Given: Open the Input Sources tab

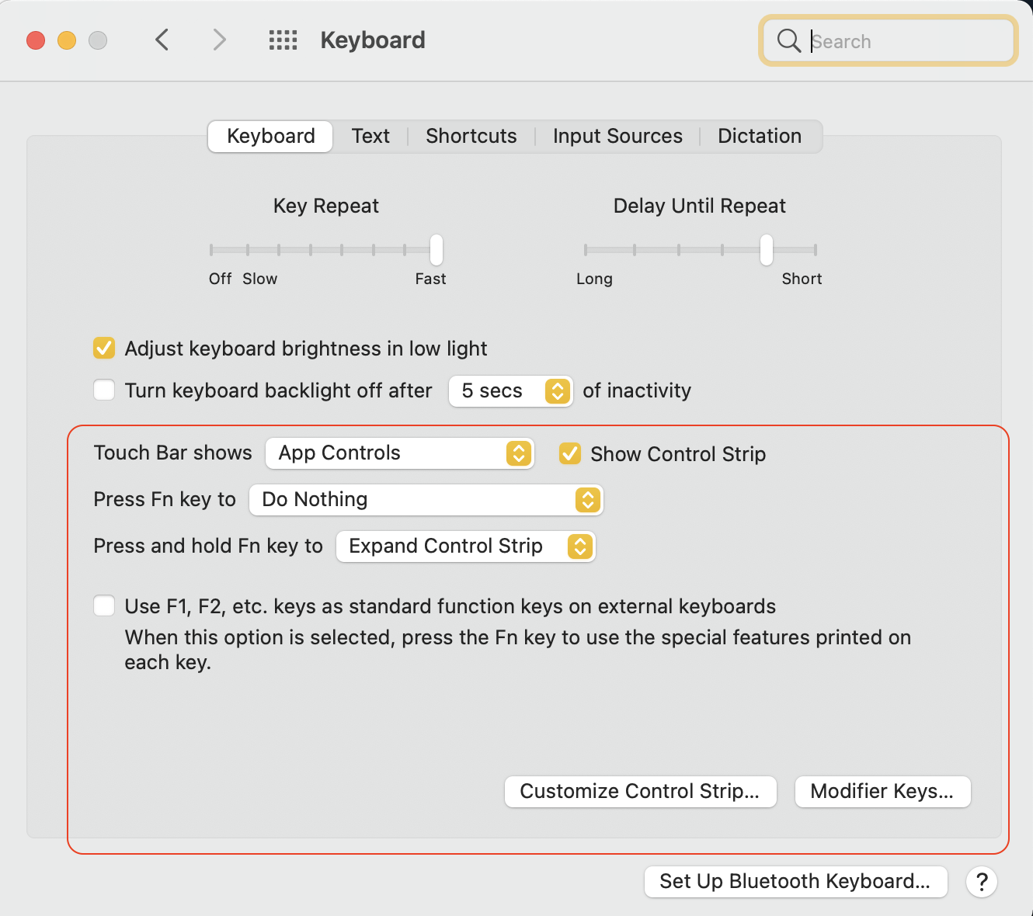Looking at the screenshot, I should tap(617, 137).
